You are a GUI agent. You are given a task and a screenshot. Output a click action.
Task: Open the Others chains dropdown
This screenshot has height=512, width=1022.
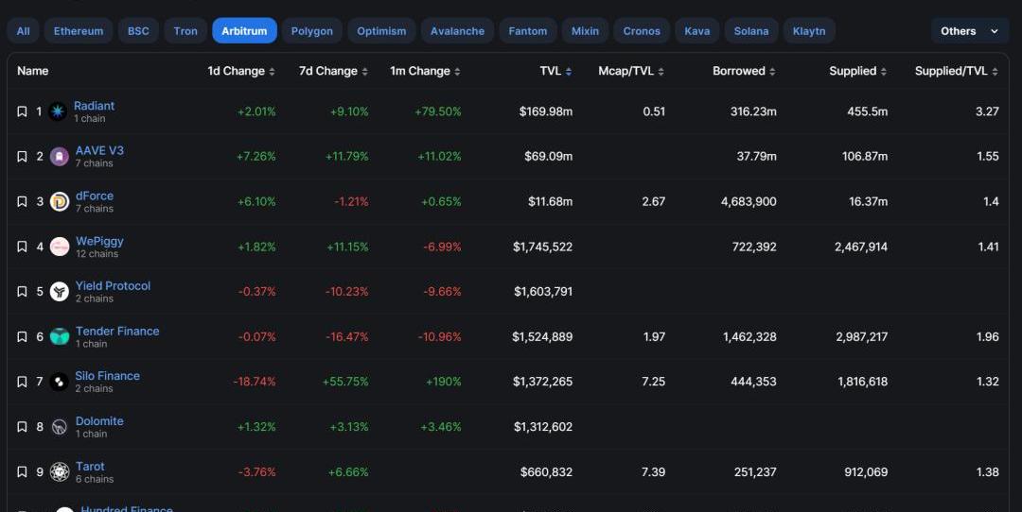tap(969, 30)
